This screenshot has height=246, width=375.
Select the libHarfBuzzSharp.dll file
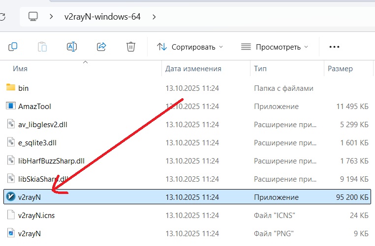(44, 161)
